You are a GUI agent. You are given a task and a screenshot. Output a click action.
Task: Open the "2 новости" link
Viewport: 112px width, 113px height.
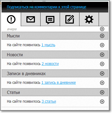(x=50, y=64)
